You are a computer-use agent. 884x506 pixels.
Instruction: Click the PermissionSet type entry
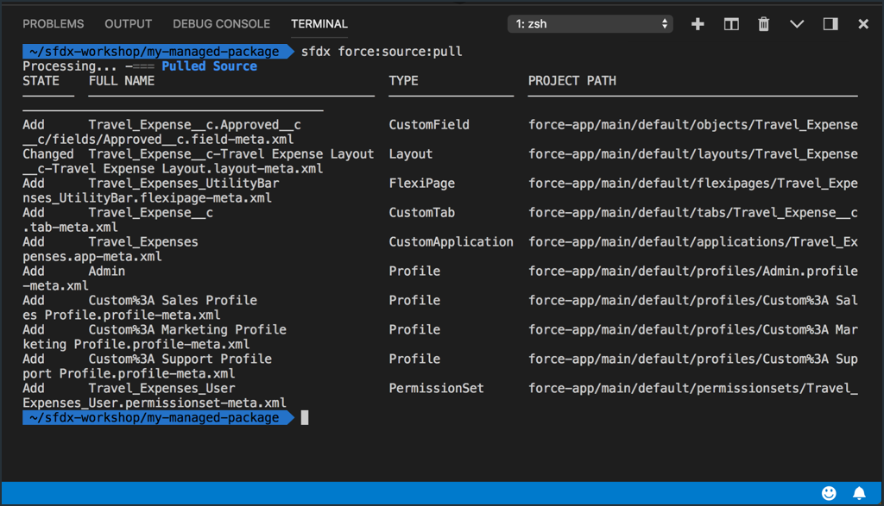point(436,389)
